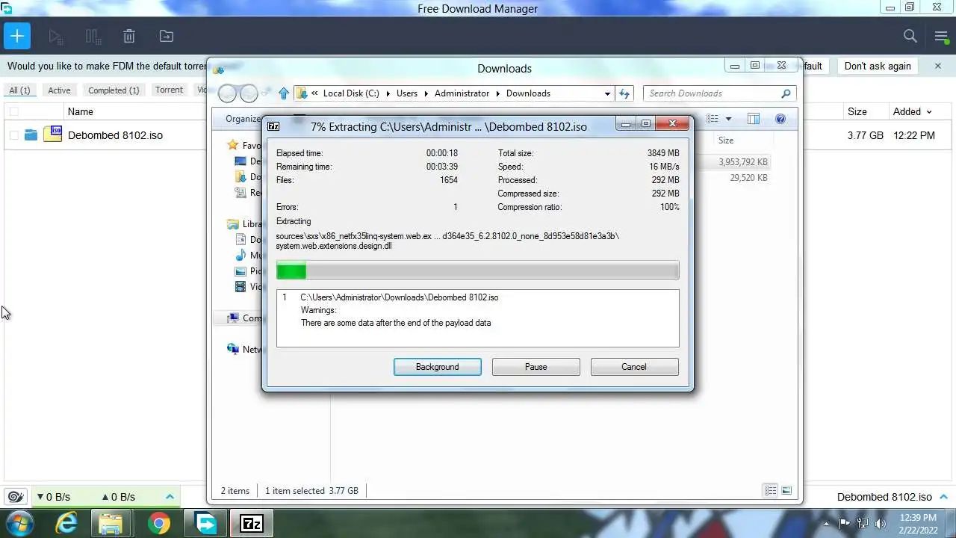Viewport: 956px width, 538px height.
Task: Toggle the Explorer preview pane icon
Action: pos(754,119)
